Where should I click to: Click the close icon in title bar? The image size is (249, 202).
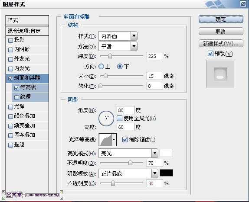[243, 4]
